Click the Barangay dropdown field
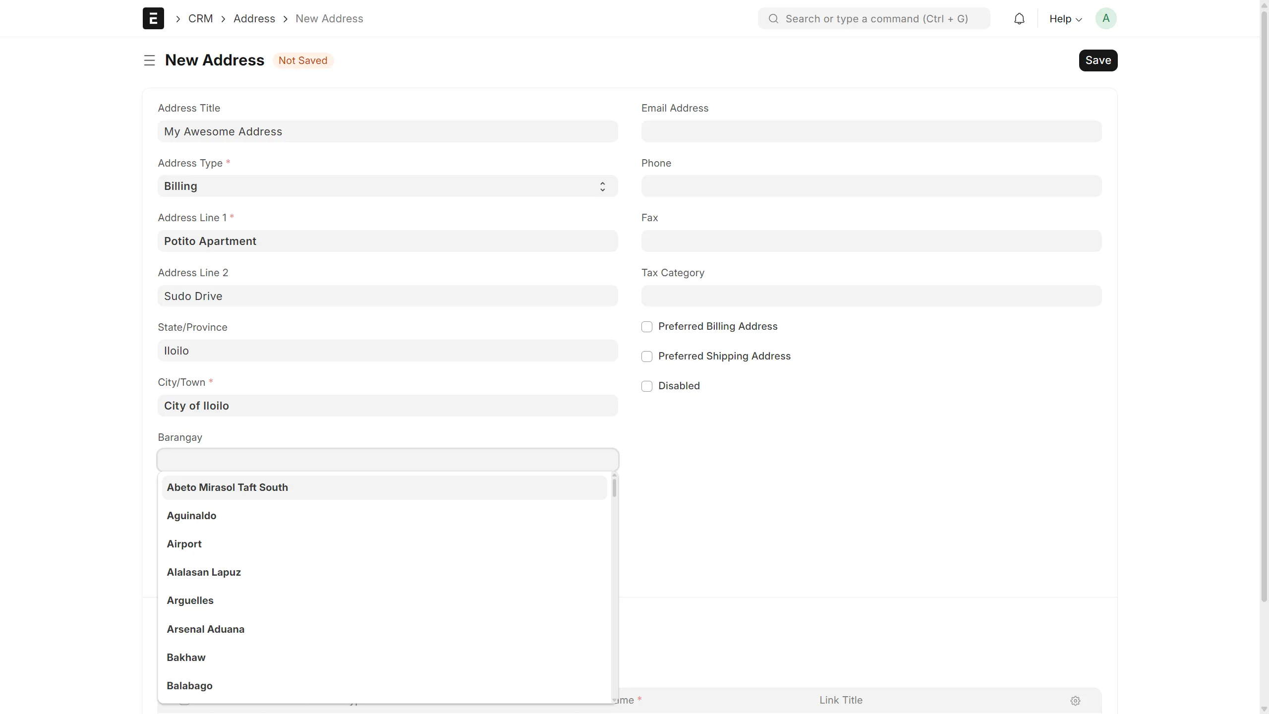Viewport: 1269px width, 714px height. click(x=387, y=460)
